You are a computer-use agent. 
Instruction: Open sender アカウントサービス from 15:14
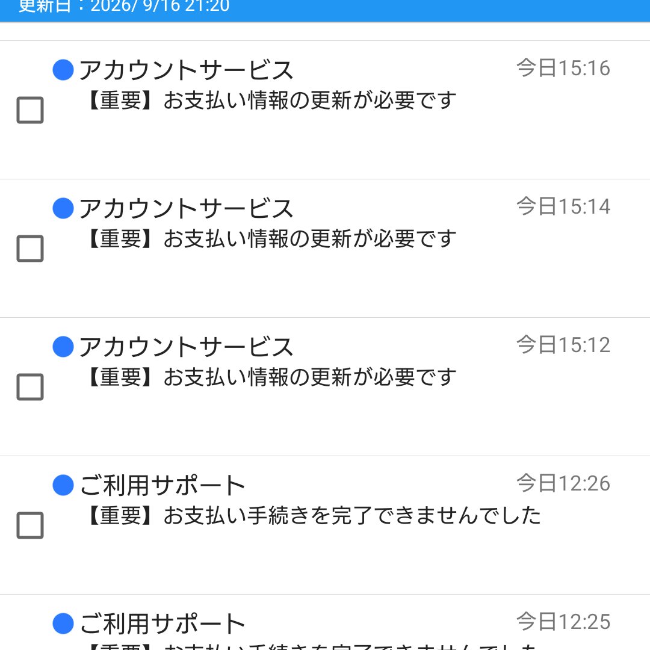pyautogui.click(x=186, y=208)
